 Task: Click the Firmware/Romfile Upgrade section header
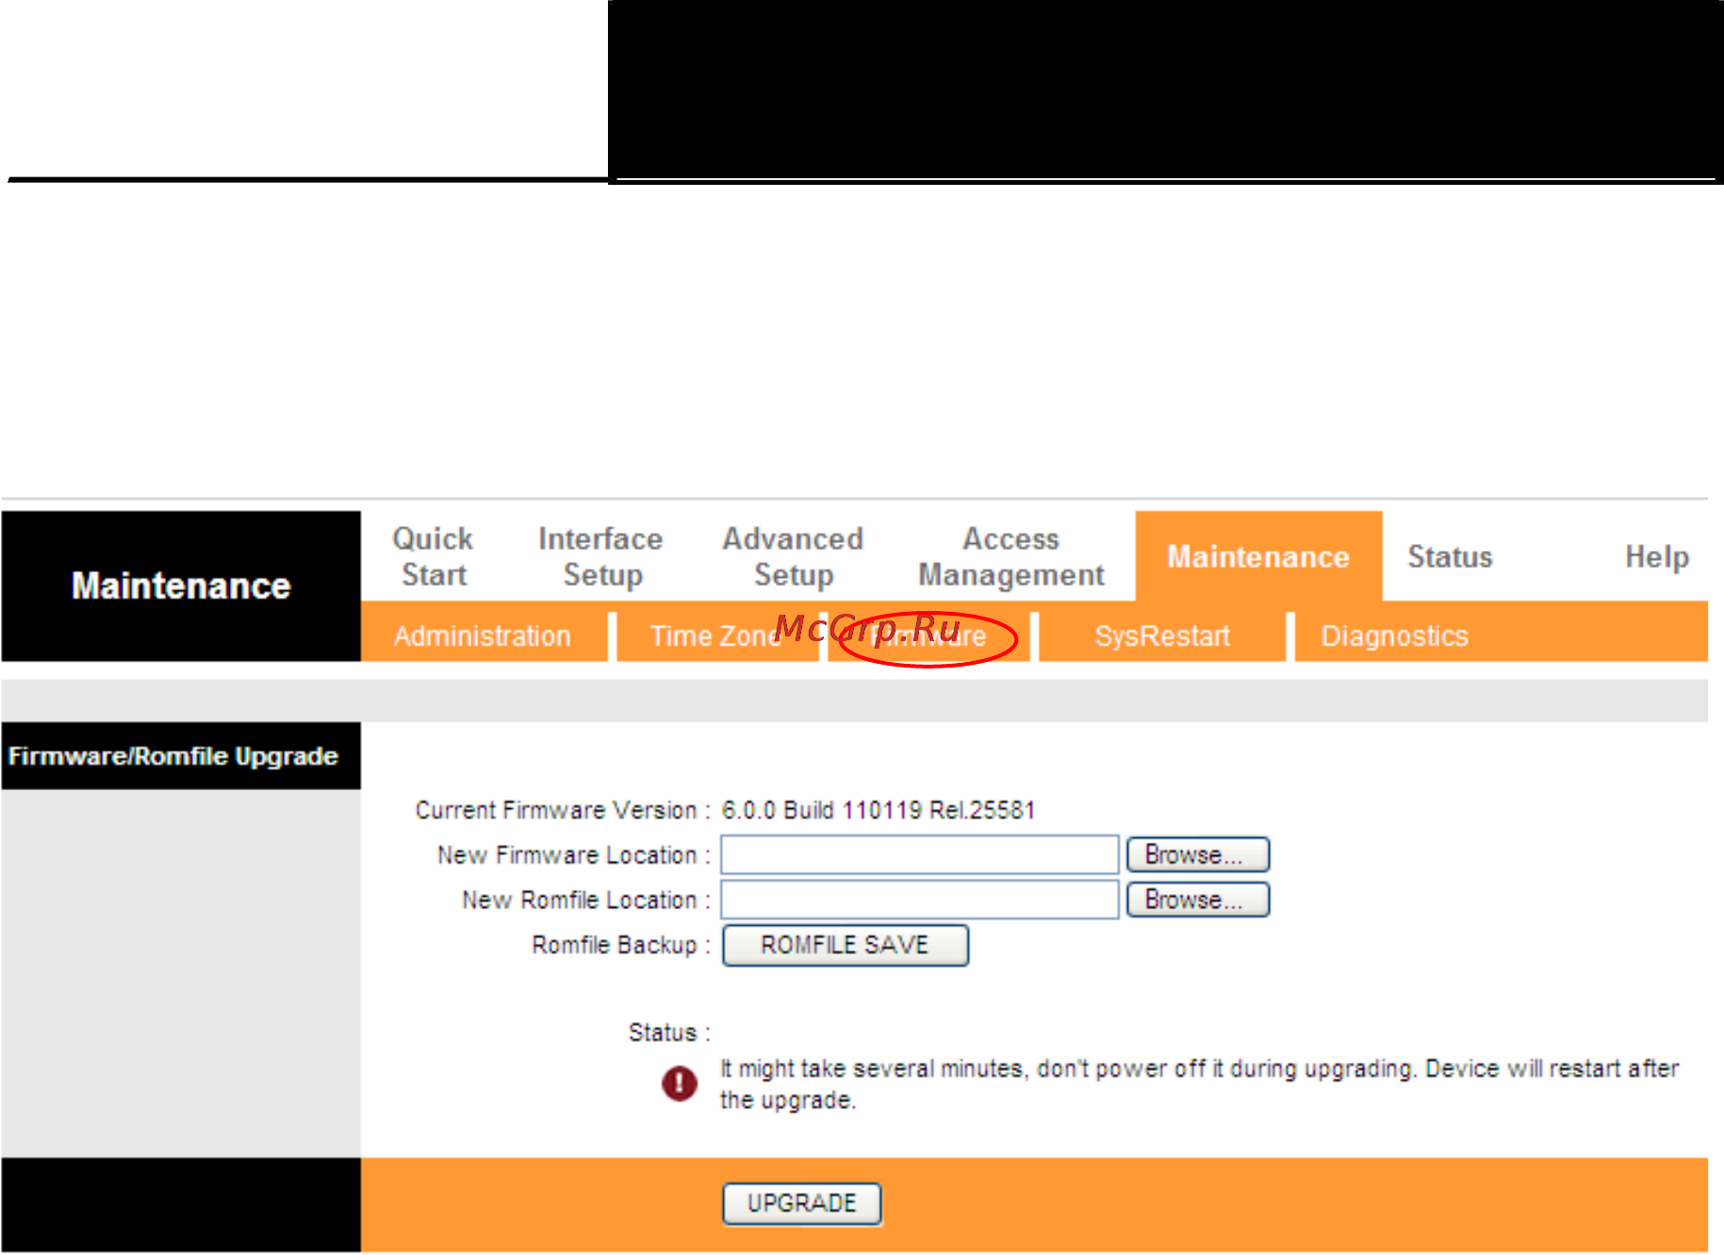pyautogui.click(x=181, y=756)
